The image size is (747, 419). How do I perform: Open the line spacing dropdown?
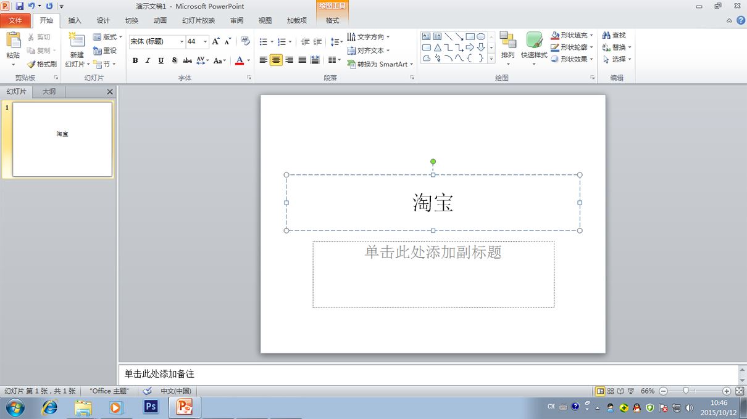(x=336, y=42)
